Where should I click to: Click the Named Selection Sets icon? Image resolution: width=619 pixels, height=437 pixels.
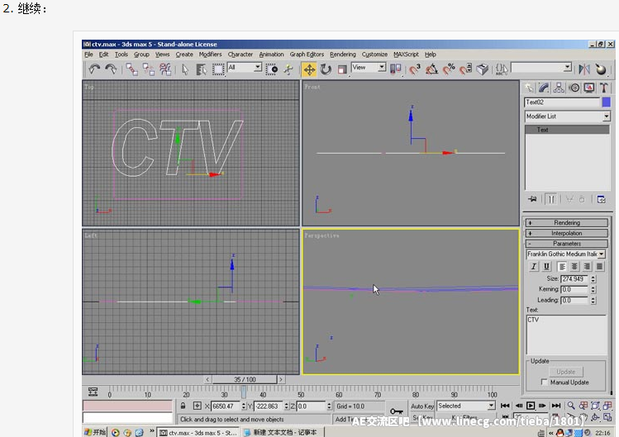coord(502,69)
